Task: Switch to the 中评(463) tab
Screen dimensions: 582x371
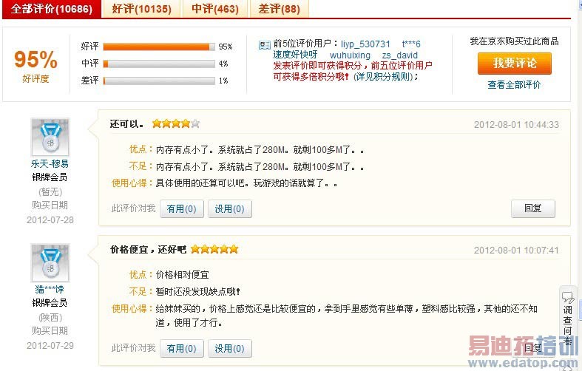Action: click(x=215, y=9)
